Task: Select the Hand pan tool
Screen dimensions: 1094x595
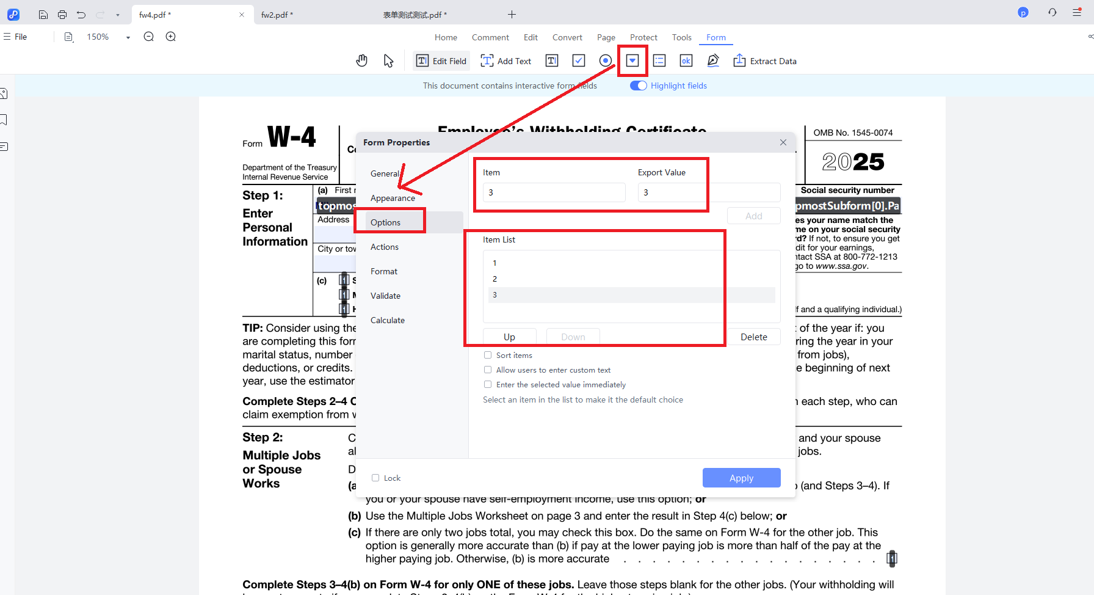Action: (x=362, y=60)
